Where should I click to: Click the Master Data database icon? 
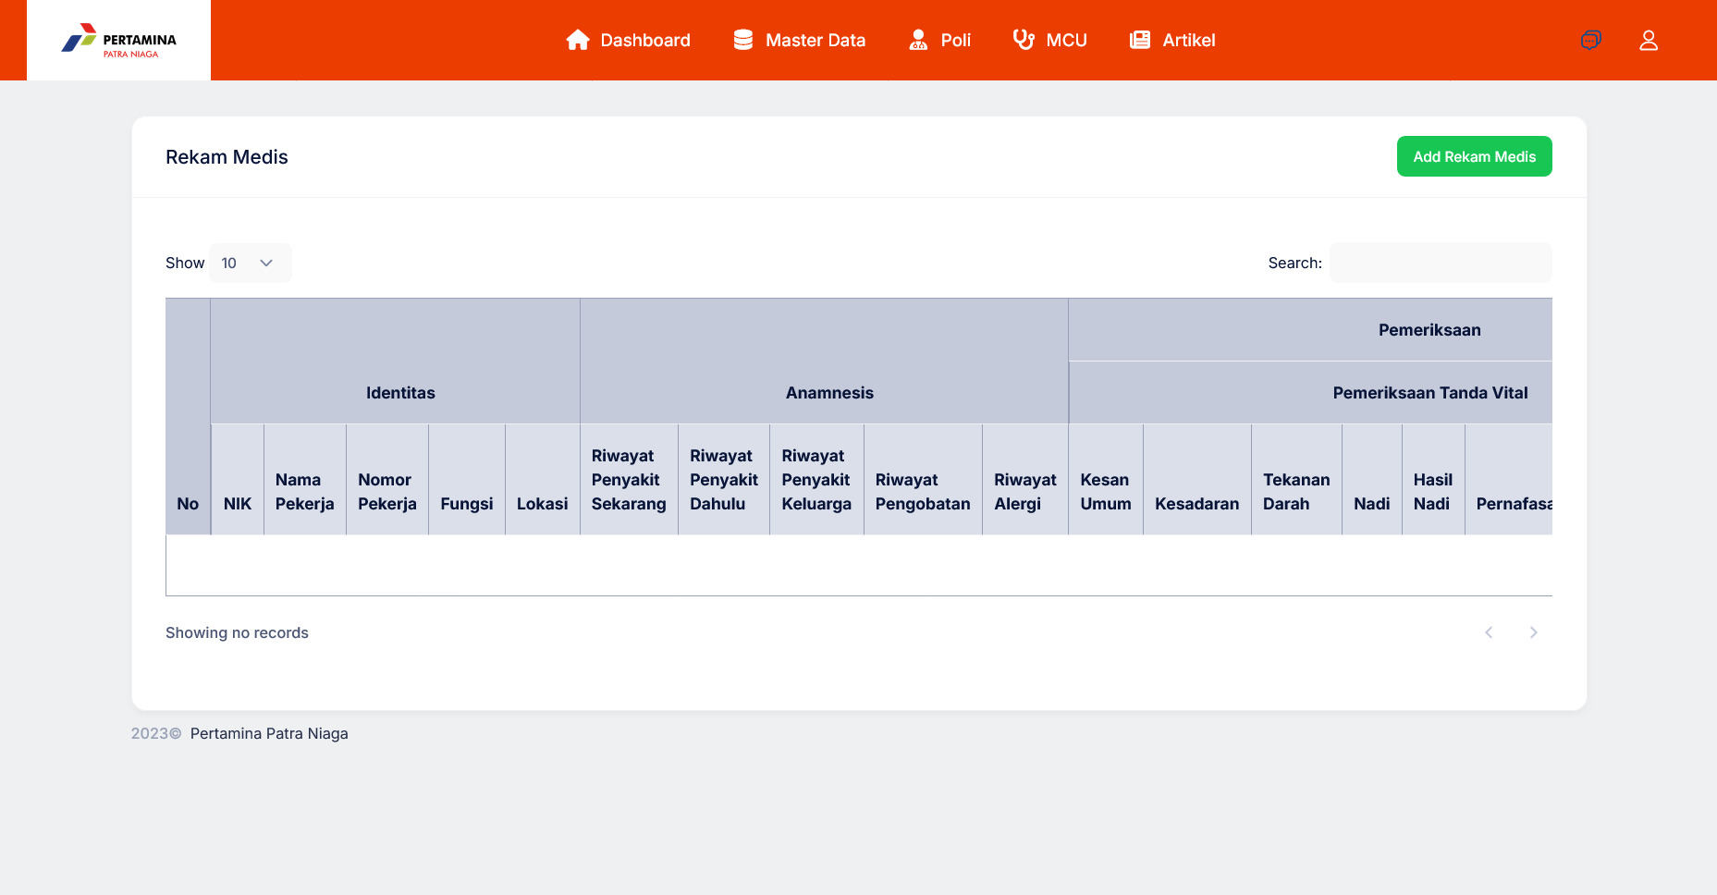pos(743,40)
